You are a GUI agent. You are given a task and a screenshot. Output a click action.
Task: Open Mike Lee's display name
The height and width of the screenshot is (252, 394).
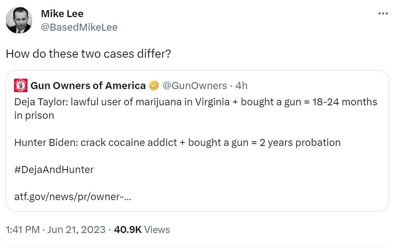62,13
